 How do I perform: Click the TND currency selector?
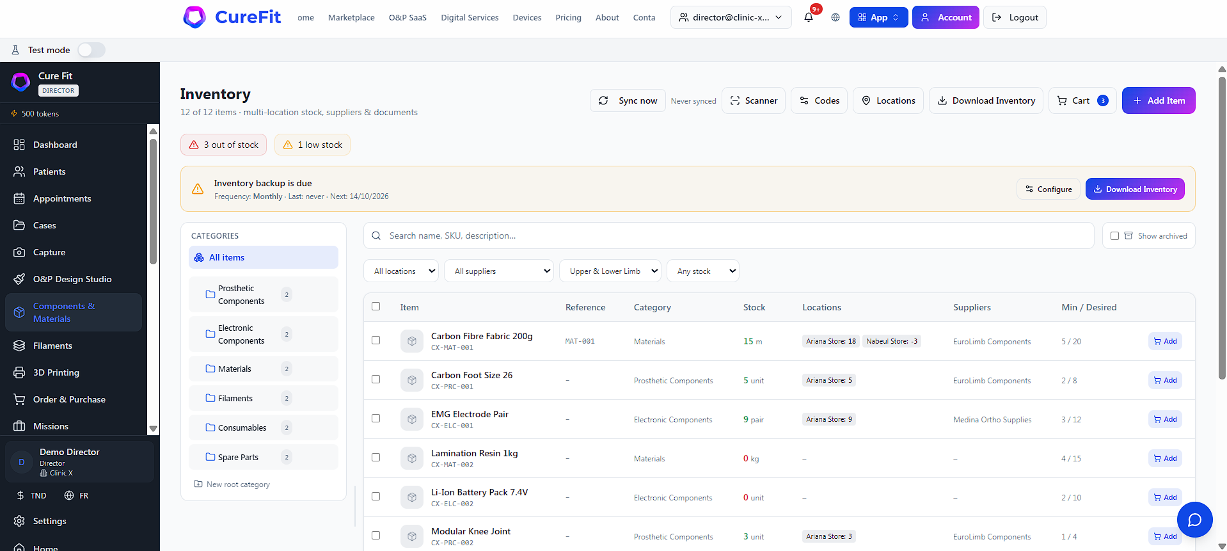[31, 495]
